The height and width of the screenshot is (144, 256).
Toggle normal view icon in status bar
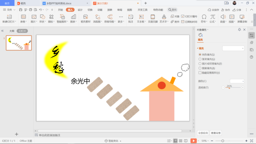click(175, 141)
